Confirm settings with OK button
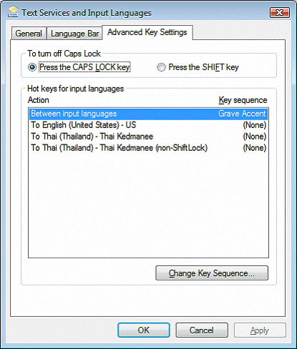This screenshot has height=349, width=297. coord(144,330)
